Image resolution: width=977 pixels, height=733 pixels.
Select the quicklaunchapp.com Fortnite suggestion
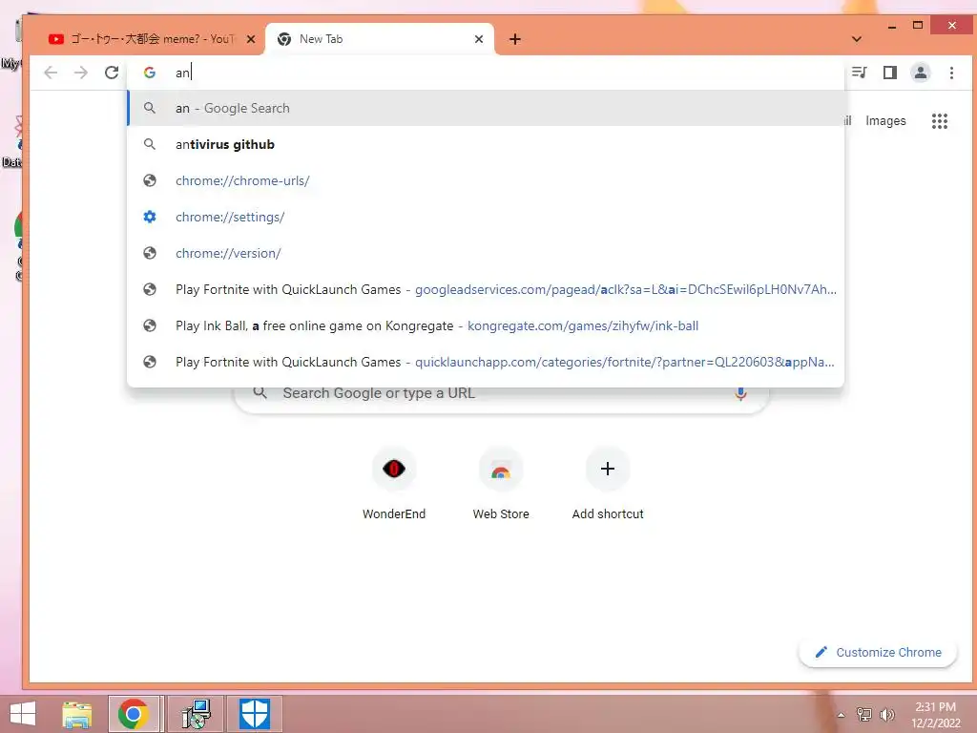point(486,362)
